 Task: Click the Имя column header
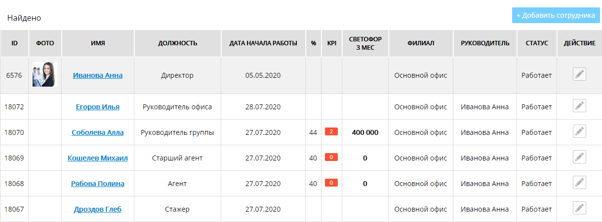(x=98, y=43)
